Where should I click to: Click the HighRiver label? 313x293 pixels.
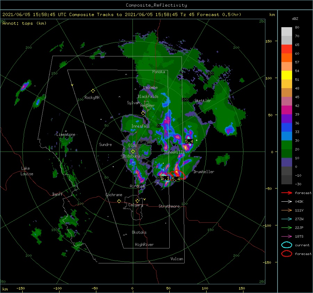pos(144,245)
